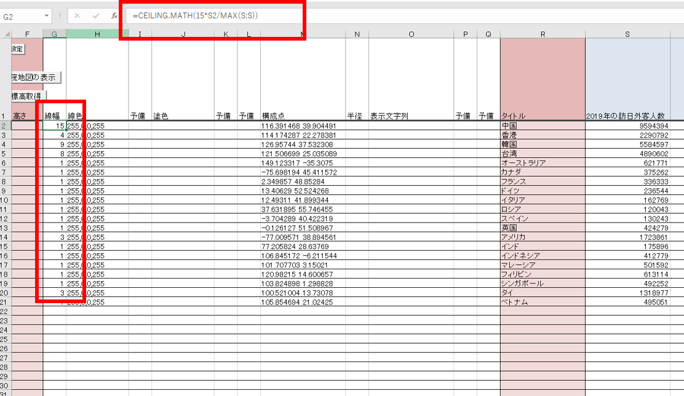Select cell G2 containing 15
The height and width of the screenshot is (396, 684).
(55, 125)
